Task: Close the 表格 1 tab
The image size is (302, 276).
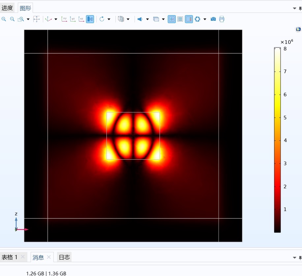Action: coord(23,257)
